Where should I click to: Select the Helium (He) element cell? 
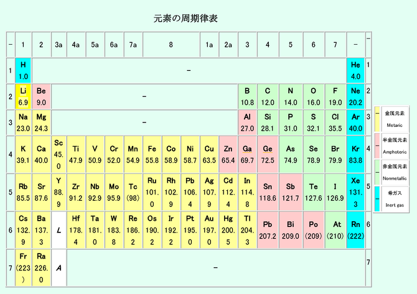[x=355, y=70]
